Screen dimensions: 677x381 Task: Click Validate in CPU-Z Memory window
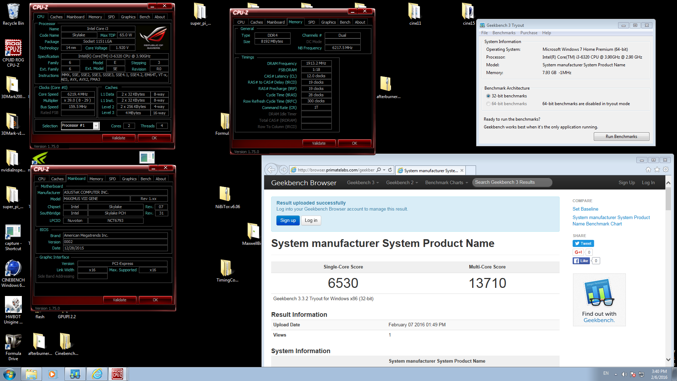[319, 143]
